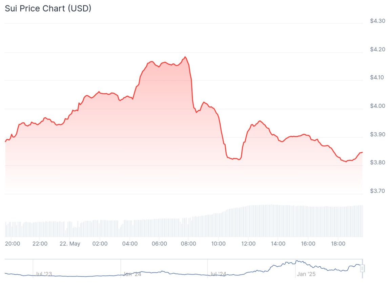The height and width of the screenshot is (285, 390).
Task: Click the $3.80 price axis label
Action: 377,163
